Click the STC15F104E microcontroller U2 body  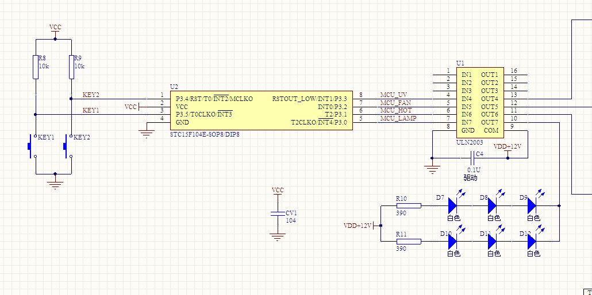pyautogui.click(x=262, y=110)
